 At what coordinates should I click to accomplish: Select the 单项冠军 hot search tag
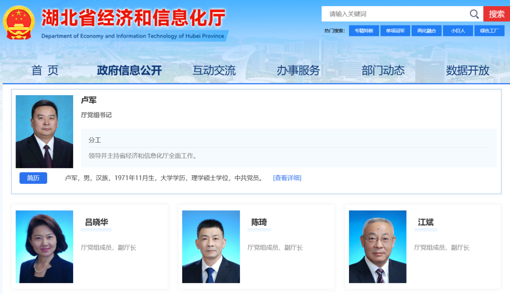click(395, 31)
